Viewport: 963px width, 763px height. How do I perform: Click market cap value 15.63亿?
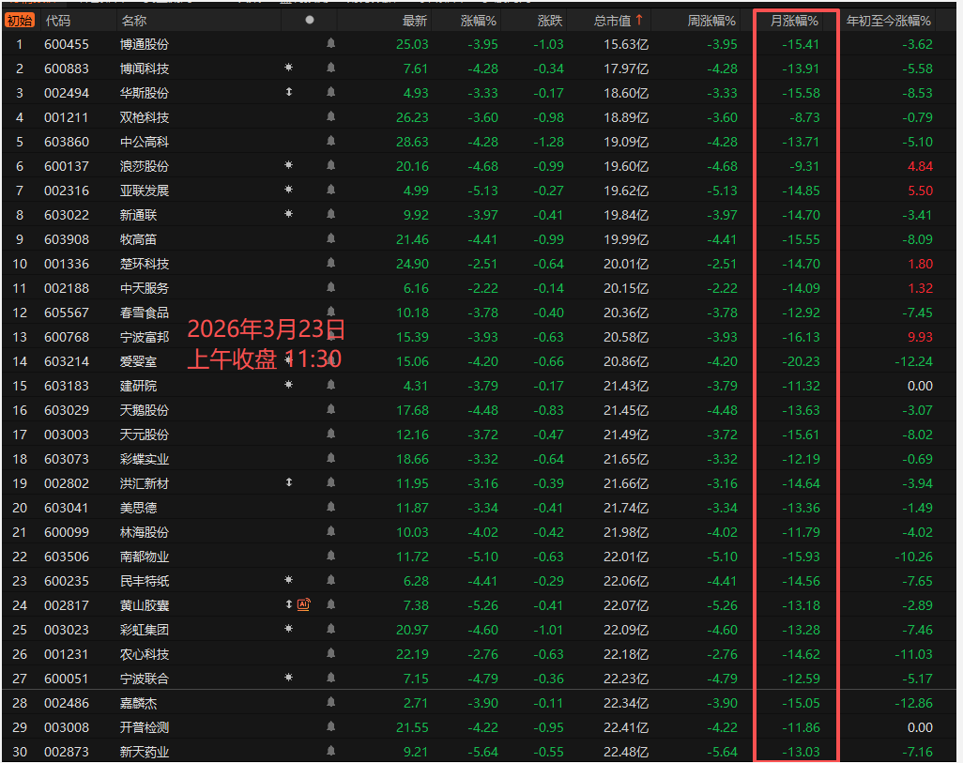coord(626,44)
